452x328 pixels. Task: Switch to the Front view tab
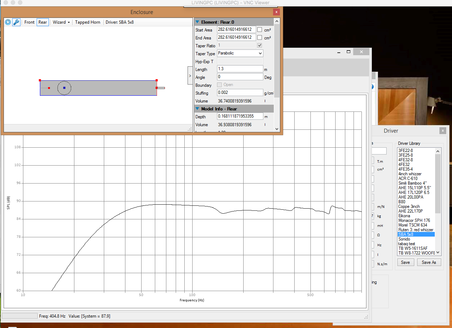point(29,22)
